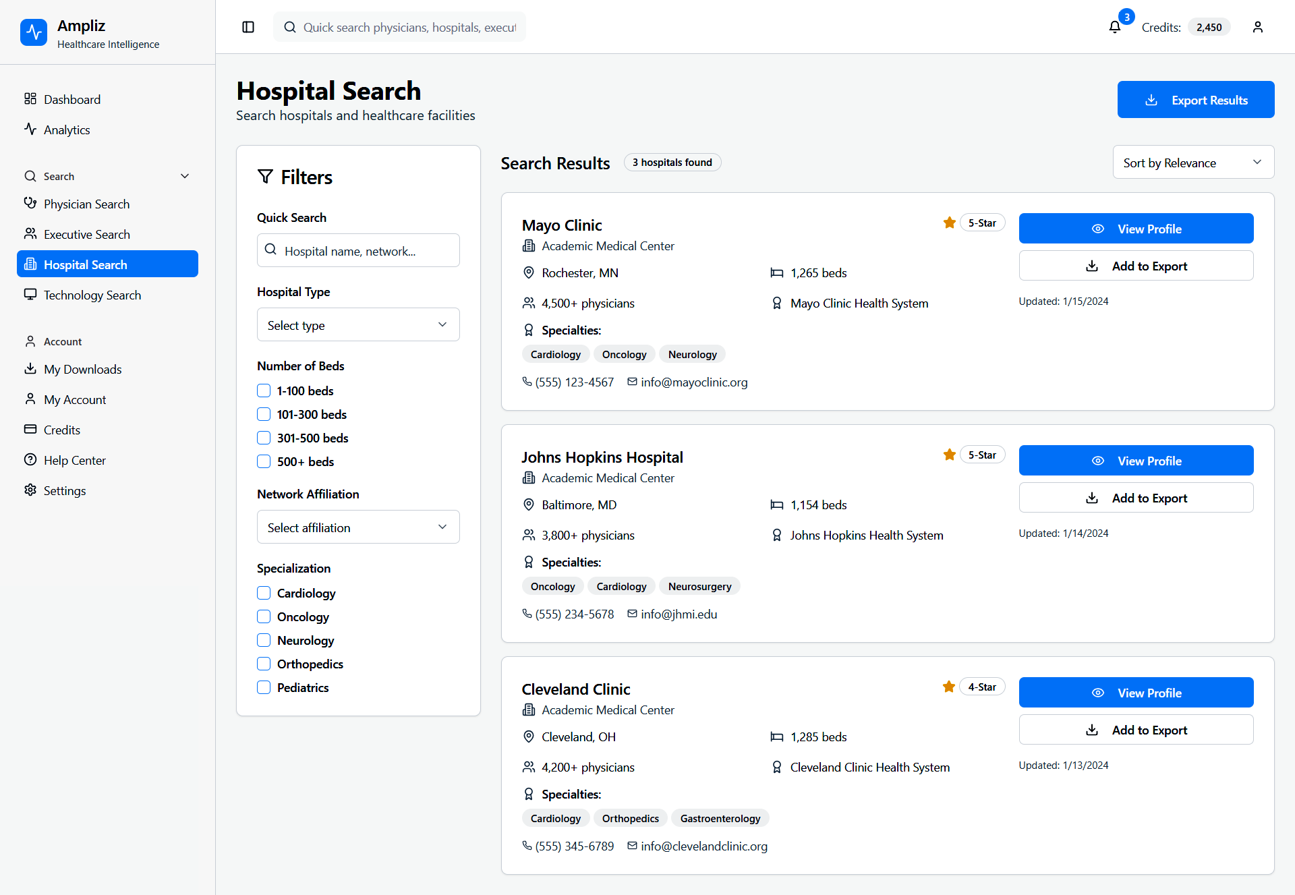Check the 500+ beds checkbox
This screenshot has width=1295, height=895.
pos(264,461)
